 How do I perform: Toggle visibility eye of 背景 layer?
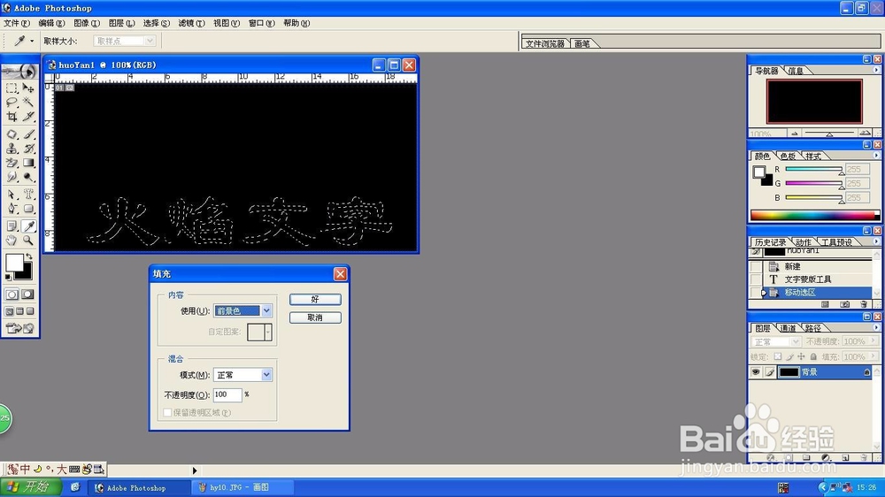point(756,371)
